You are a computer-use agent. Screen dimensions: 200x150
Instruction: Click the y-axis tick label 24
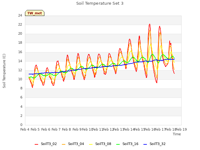(x=20, y=16)
